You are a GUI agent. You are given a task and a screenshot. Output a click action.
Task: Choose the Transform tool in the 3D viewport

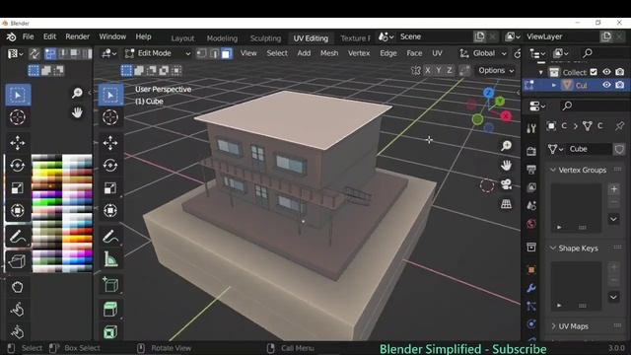pos(110,210)
